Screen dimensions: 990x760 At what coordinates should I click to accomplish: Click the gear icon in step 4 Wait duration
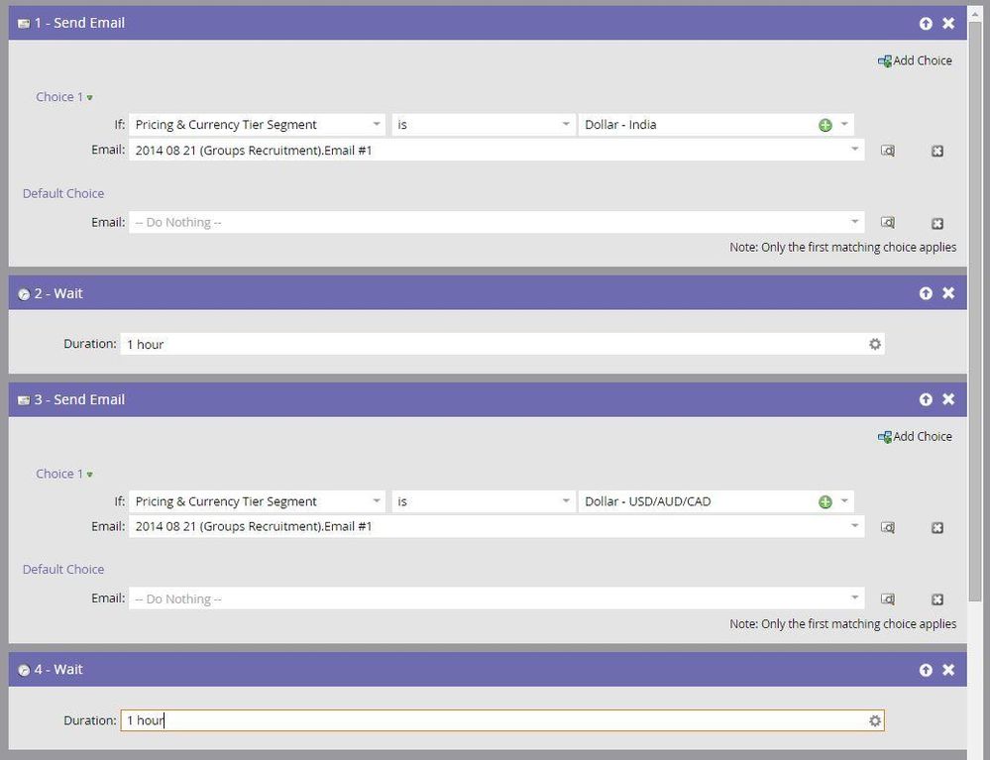coord(874,720)
